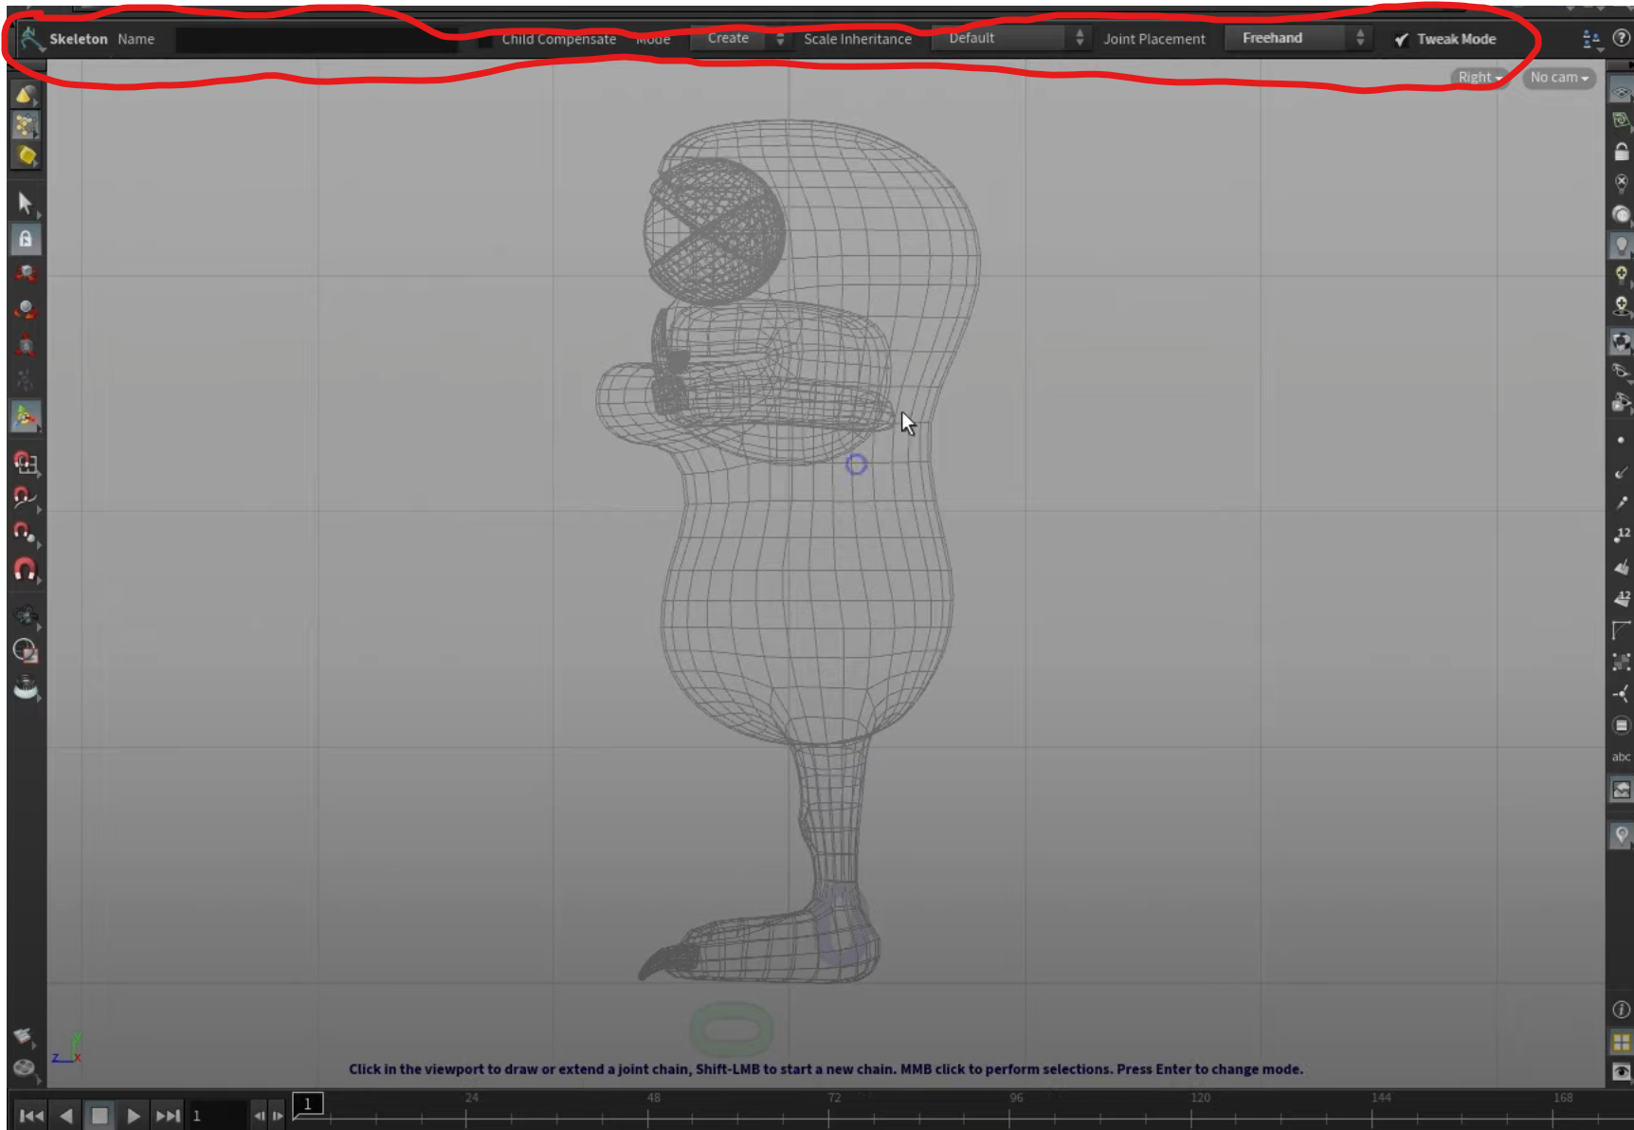
Task: Toggle the yellow grid icon at lower right
Action: coord(1621,1042)
